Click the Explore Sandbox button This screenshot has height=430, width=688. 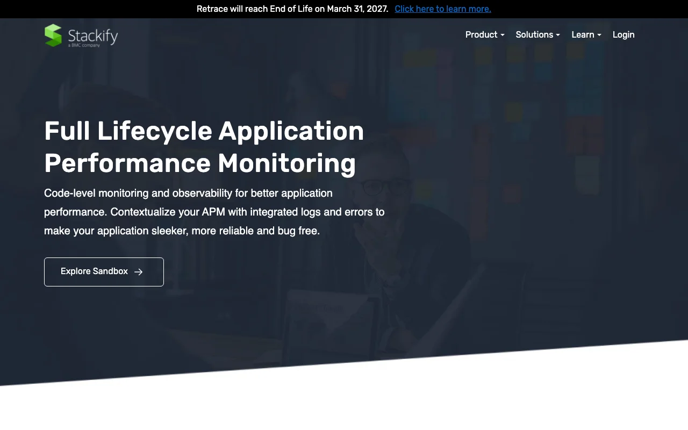click(x=104, y=272)
